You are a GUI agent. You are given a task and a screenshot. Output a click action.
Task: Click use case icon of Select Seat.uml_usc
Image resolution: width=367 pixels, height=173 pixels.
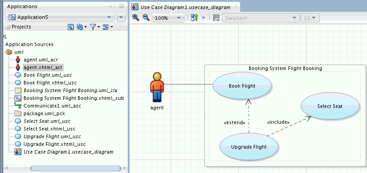click(x=18, y=121)
